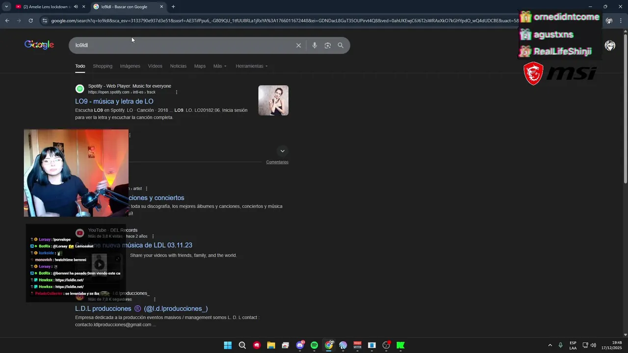
Task: Switch to the Vídeos tab
Action: pos(155,66)
